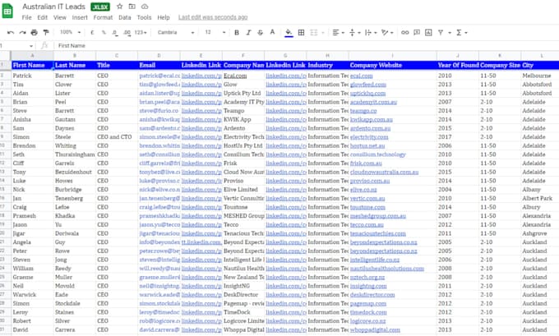Open the uptickhq.com website link
Image resolution: width=559 pixels, height=336 pixels.
point(367,93)
